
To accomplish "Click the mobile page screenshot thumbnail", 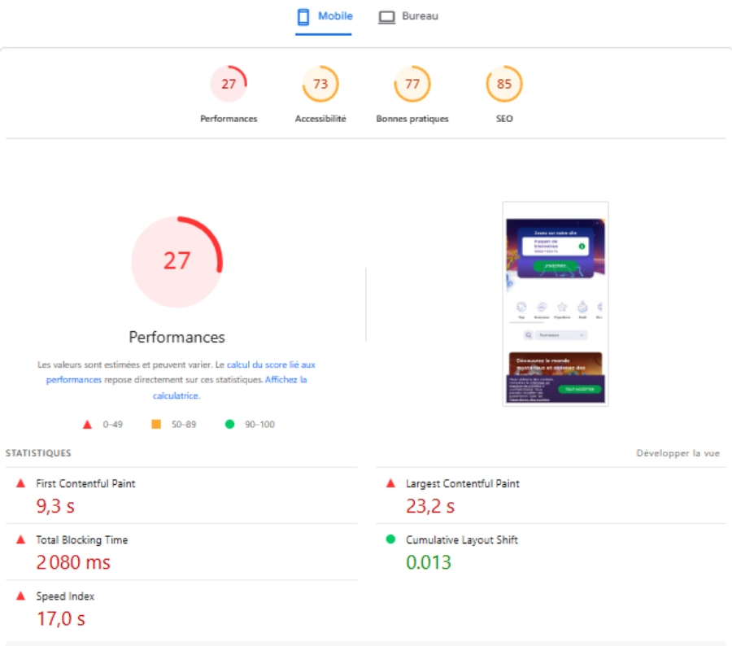I will [x=555, y=303].
